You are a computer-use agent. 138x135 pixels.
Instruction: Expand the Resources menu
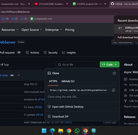click(x=10, y=30)
